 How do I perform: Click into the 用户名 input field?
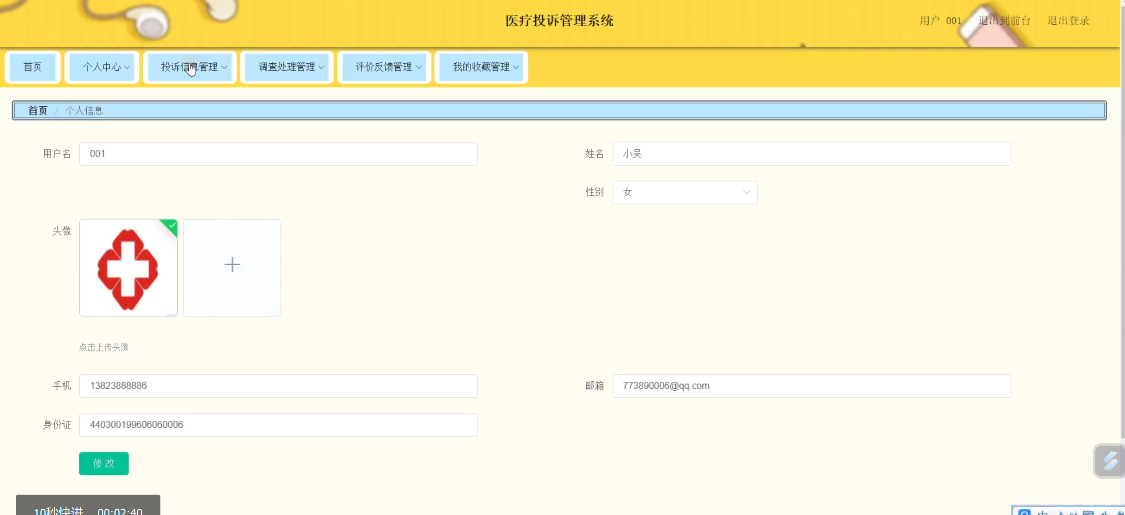[x=278, y=154]
